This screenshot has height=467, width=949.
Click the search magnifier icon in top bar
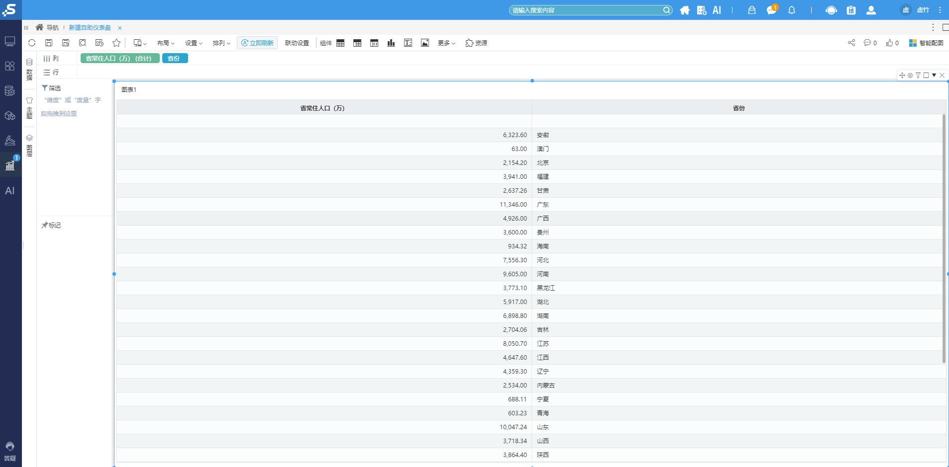tap(667, 10)
